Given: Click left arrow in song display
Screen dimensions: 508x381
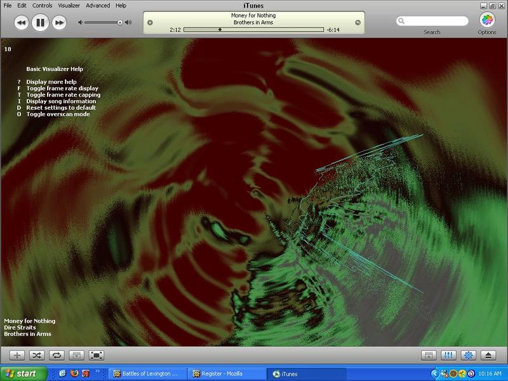Looking at the screenshot, I should click(x=150, y=23).
